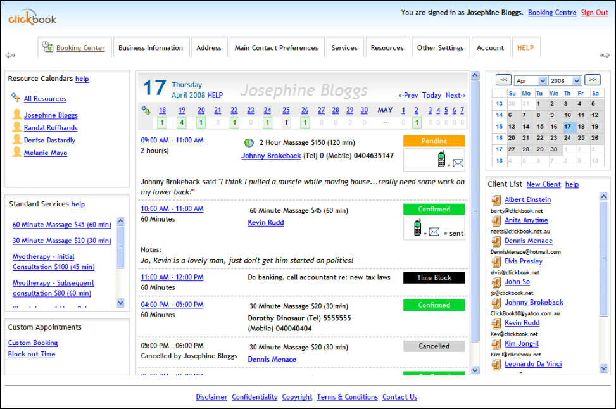Open the 09:00 AM - 11:00 AM appointment
Viewport: 616px width, 409px height.
172,141
